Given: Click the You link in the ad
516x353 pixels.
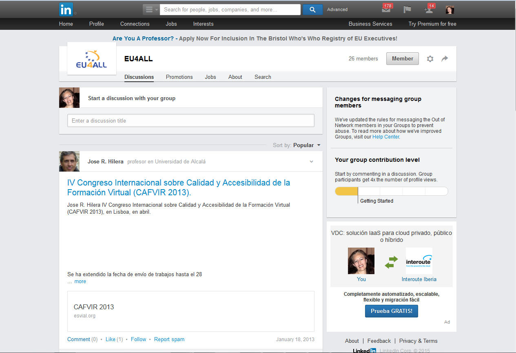Looking at the screenshot, I should pyautogui.click(x=361, y=279).
